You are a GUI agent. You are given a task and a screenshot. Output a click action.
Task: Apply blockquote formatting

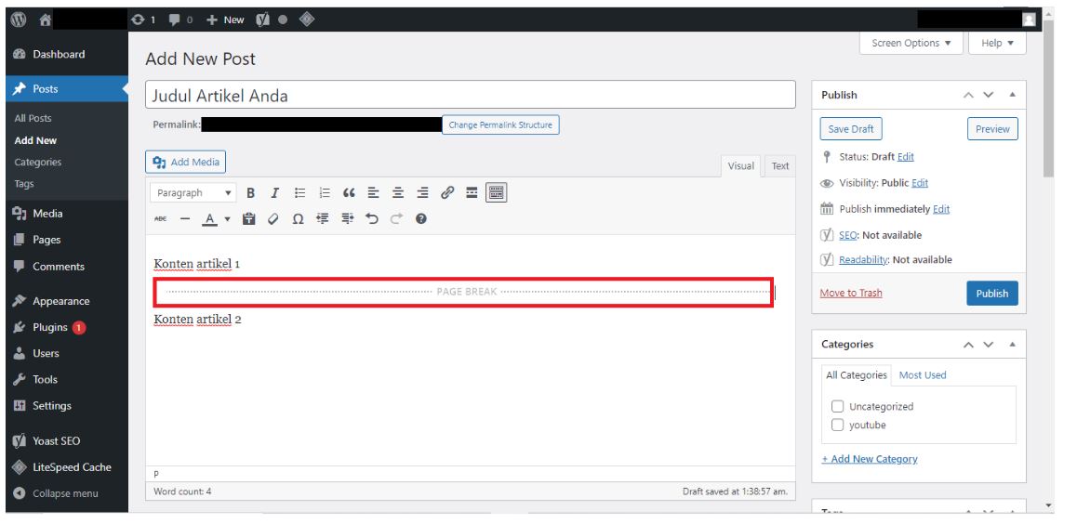pos(349,193)
